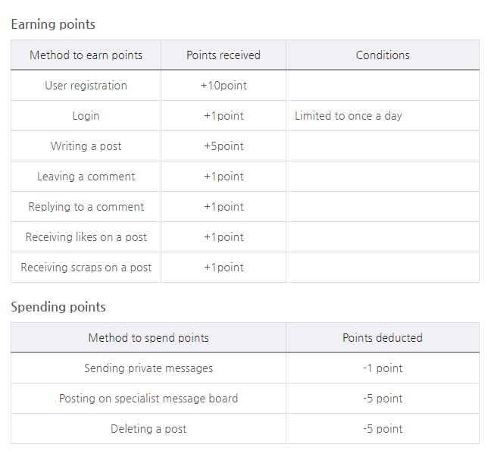Select the User registration row label
This screenshot has width=491, height=457.
coord(86,86)
